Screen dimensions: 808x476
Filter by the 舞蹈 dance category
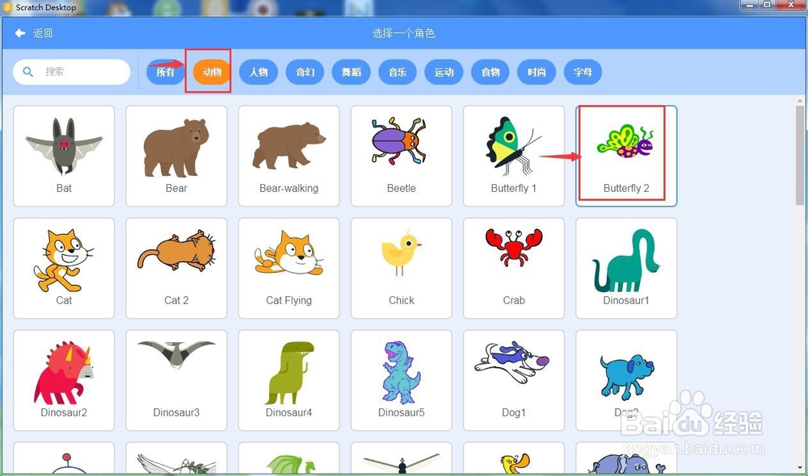(351, 72)
